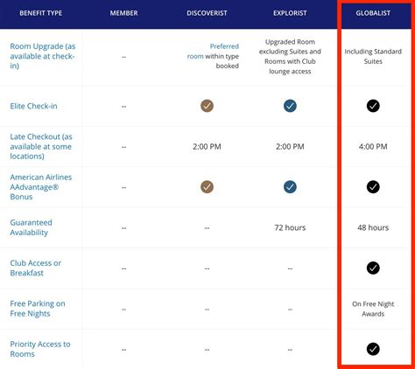This screenshot has width=415, height=369.
Task: Click the Discoverist Elite Check-in brown checkmark
Action: (207, 106)
